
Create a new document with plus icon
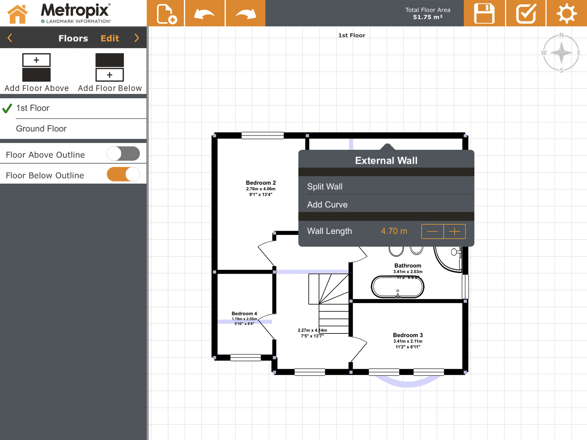166,13
